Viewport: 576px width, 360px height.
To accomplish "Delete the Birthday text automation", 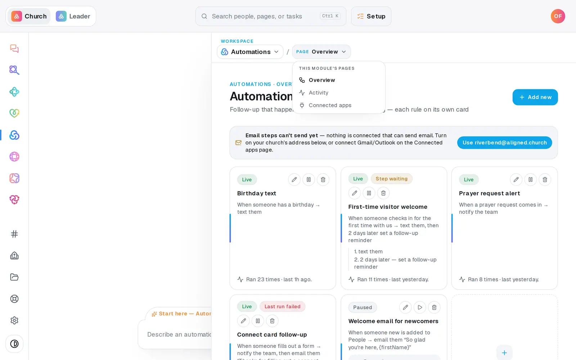I will 323,179.
